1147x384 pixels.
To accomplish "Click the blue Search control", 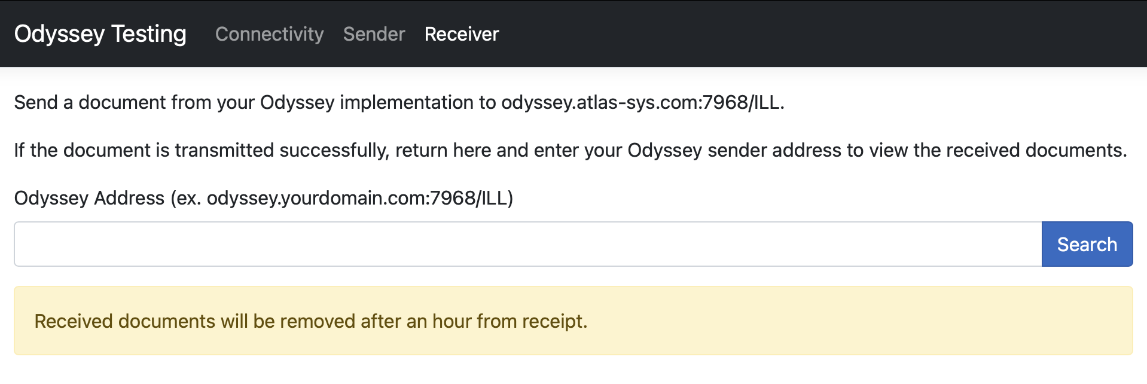I will coord(1087,243).
